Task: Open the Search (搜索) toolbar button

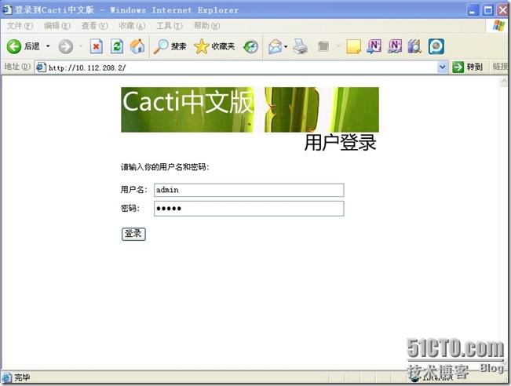Action: tap(170, 46)
